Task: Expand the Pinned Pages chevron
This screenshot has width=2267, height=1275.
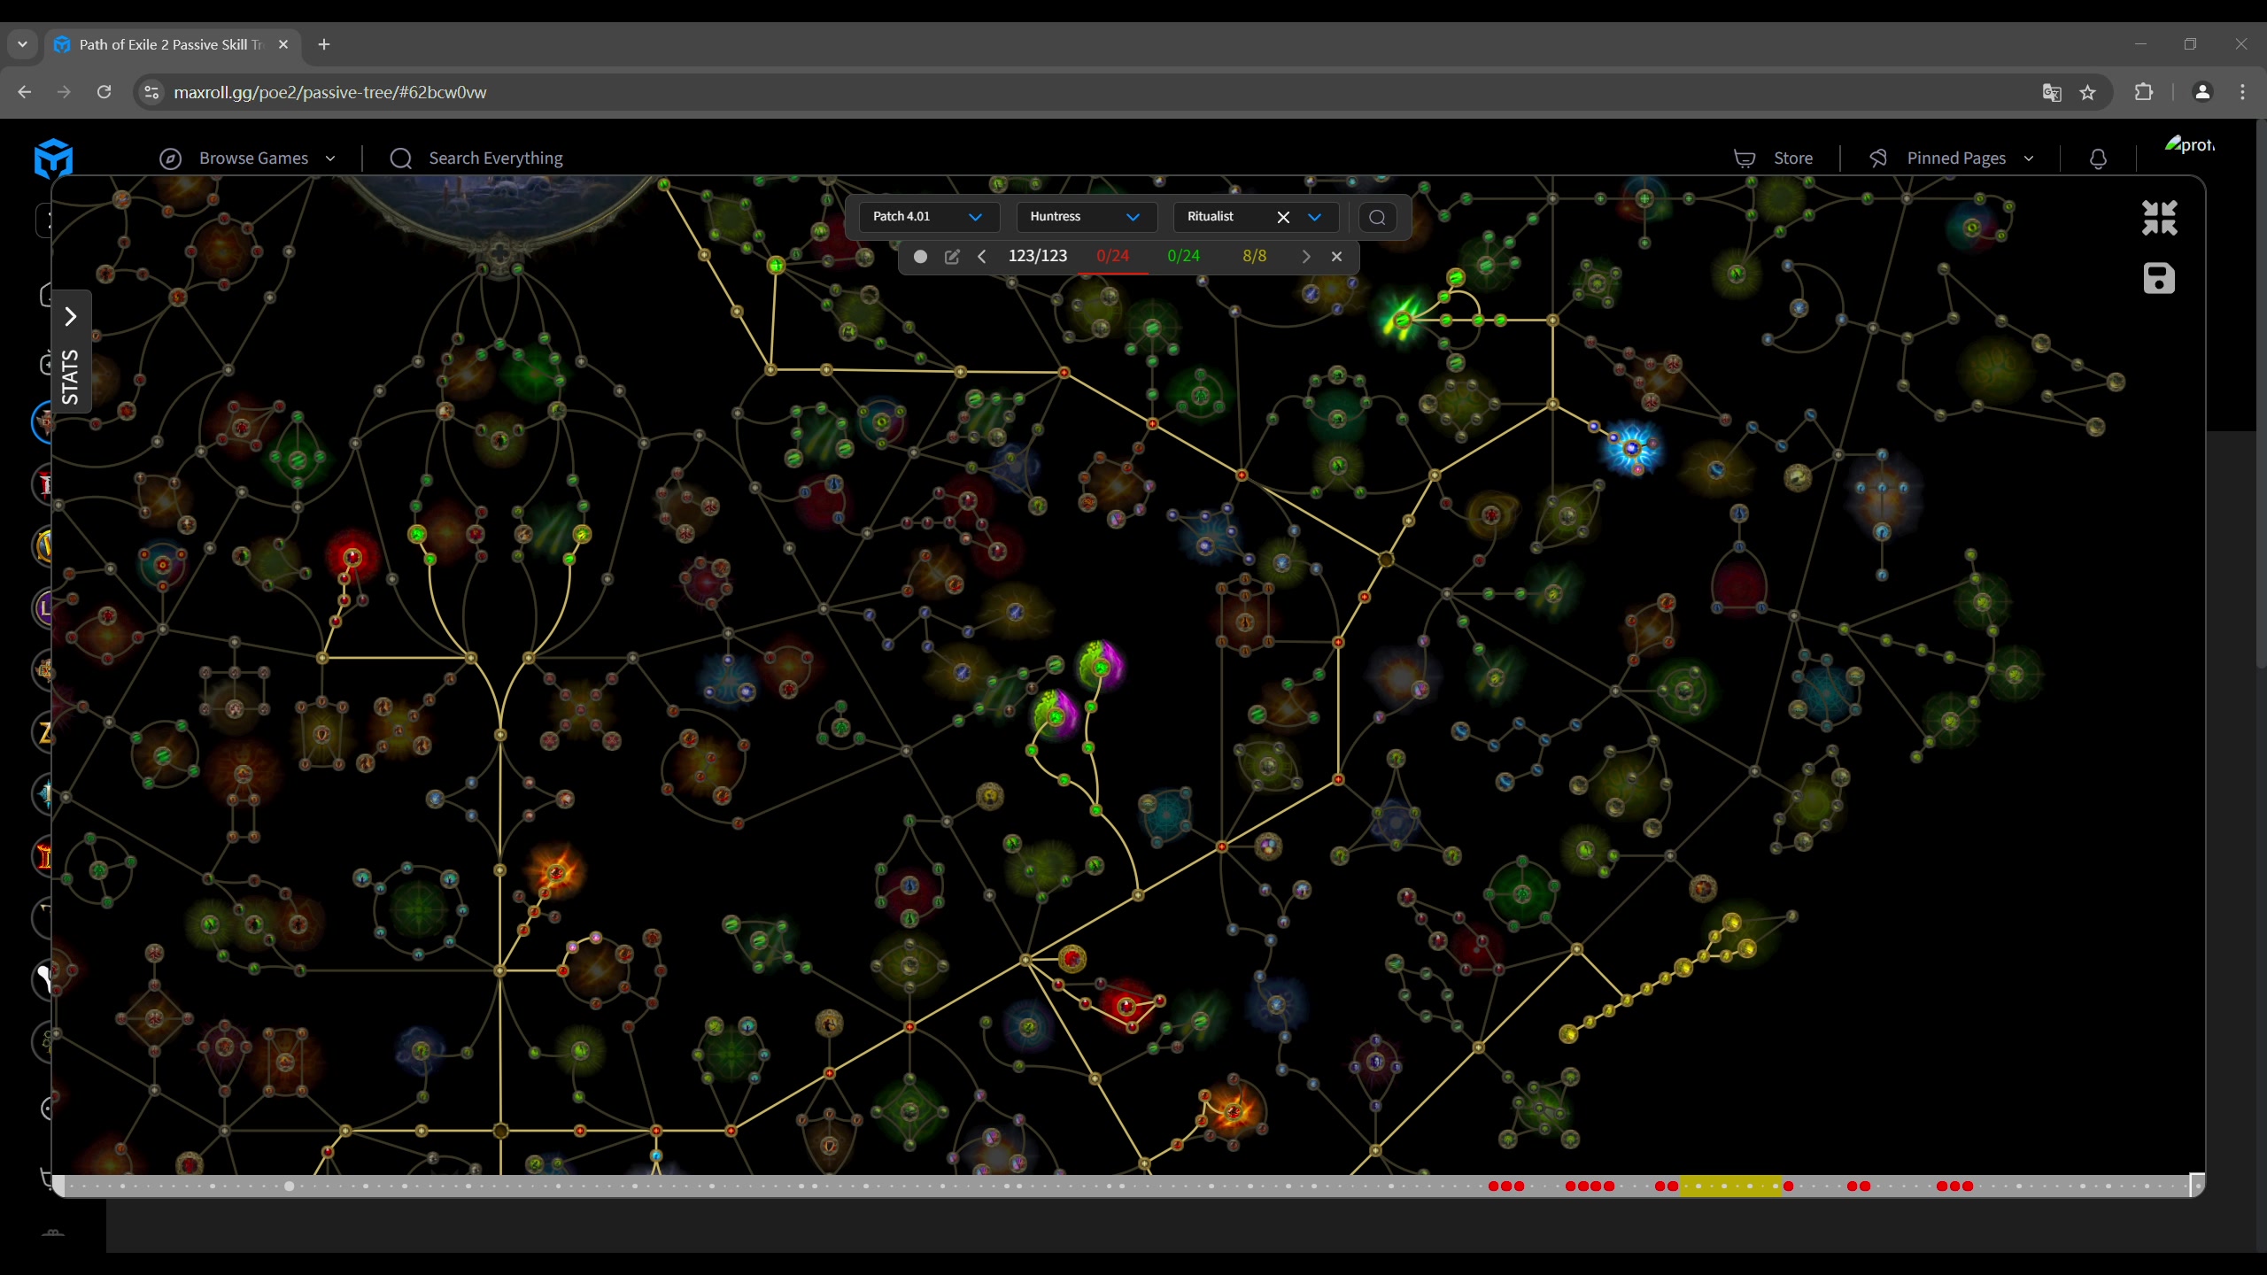Action: click(x=2029, y=158)
